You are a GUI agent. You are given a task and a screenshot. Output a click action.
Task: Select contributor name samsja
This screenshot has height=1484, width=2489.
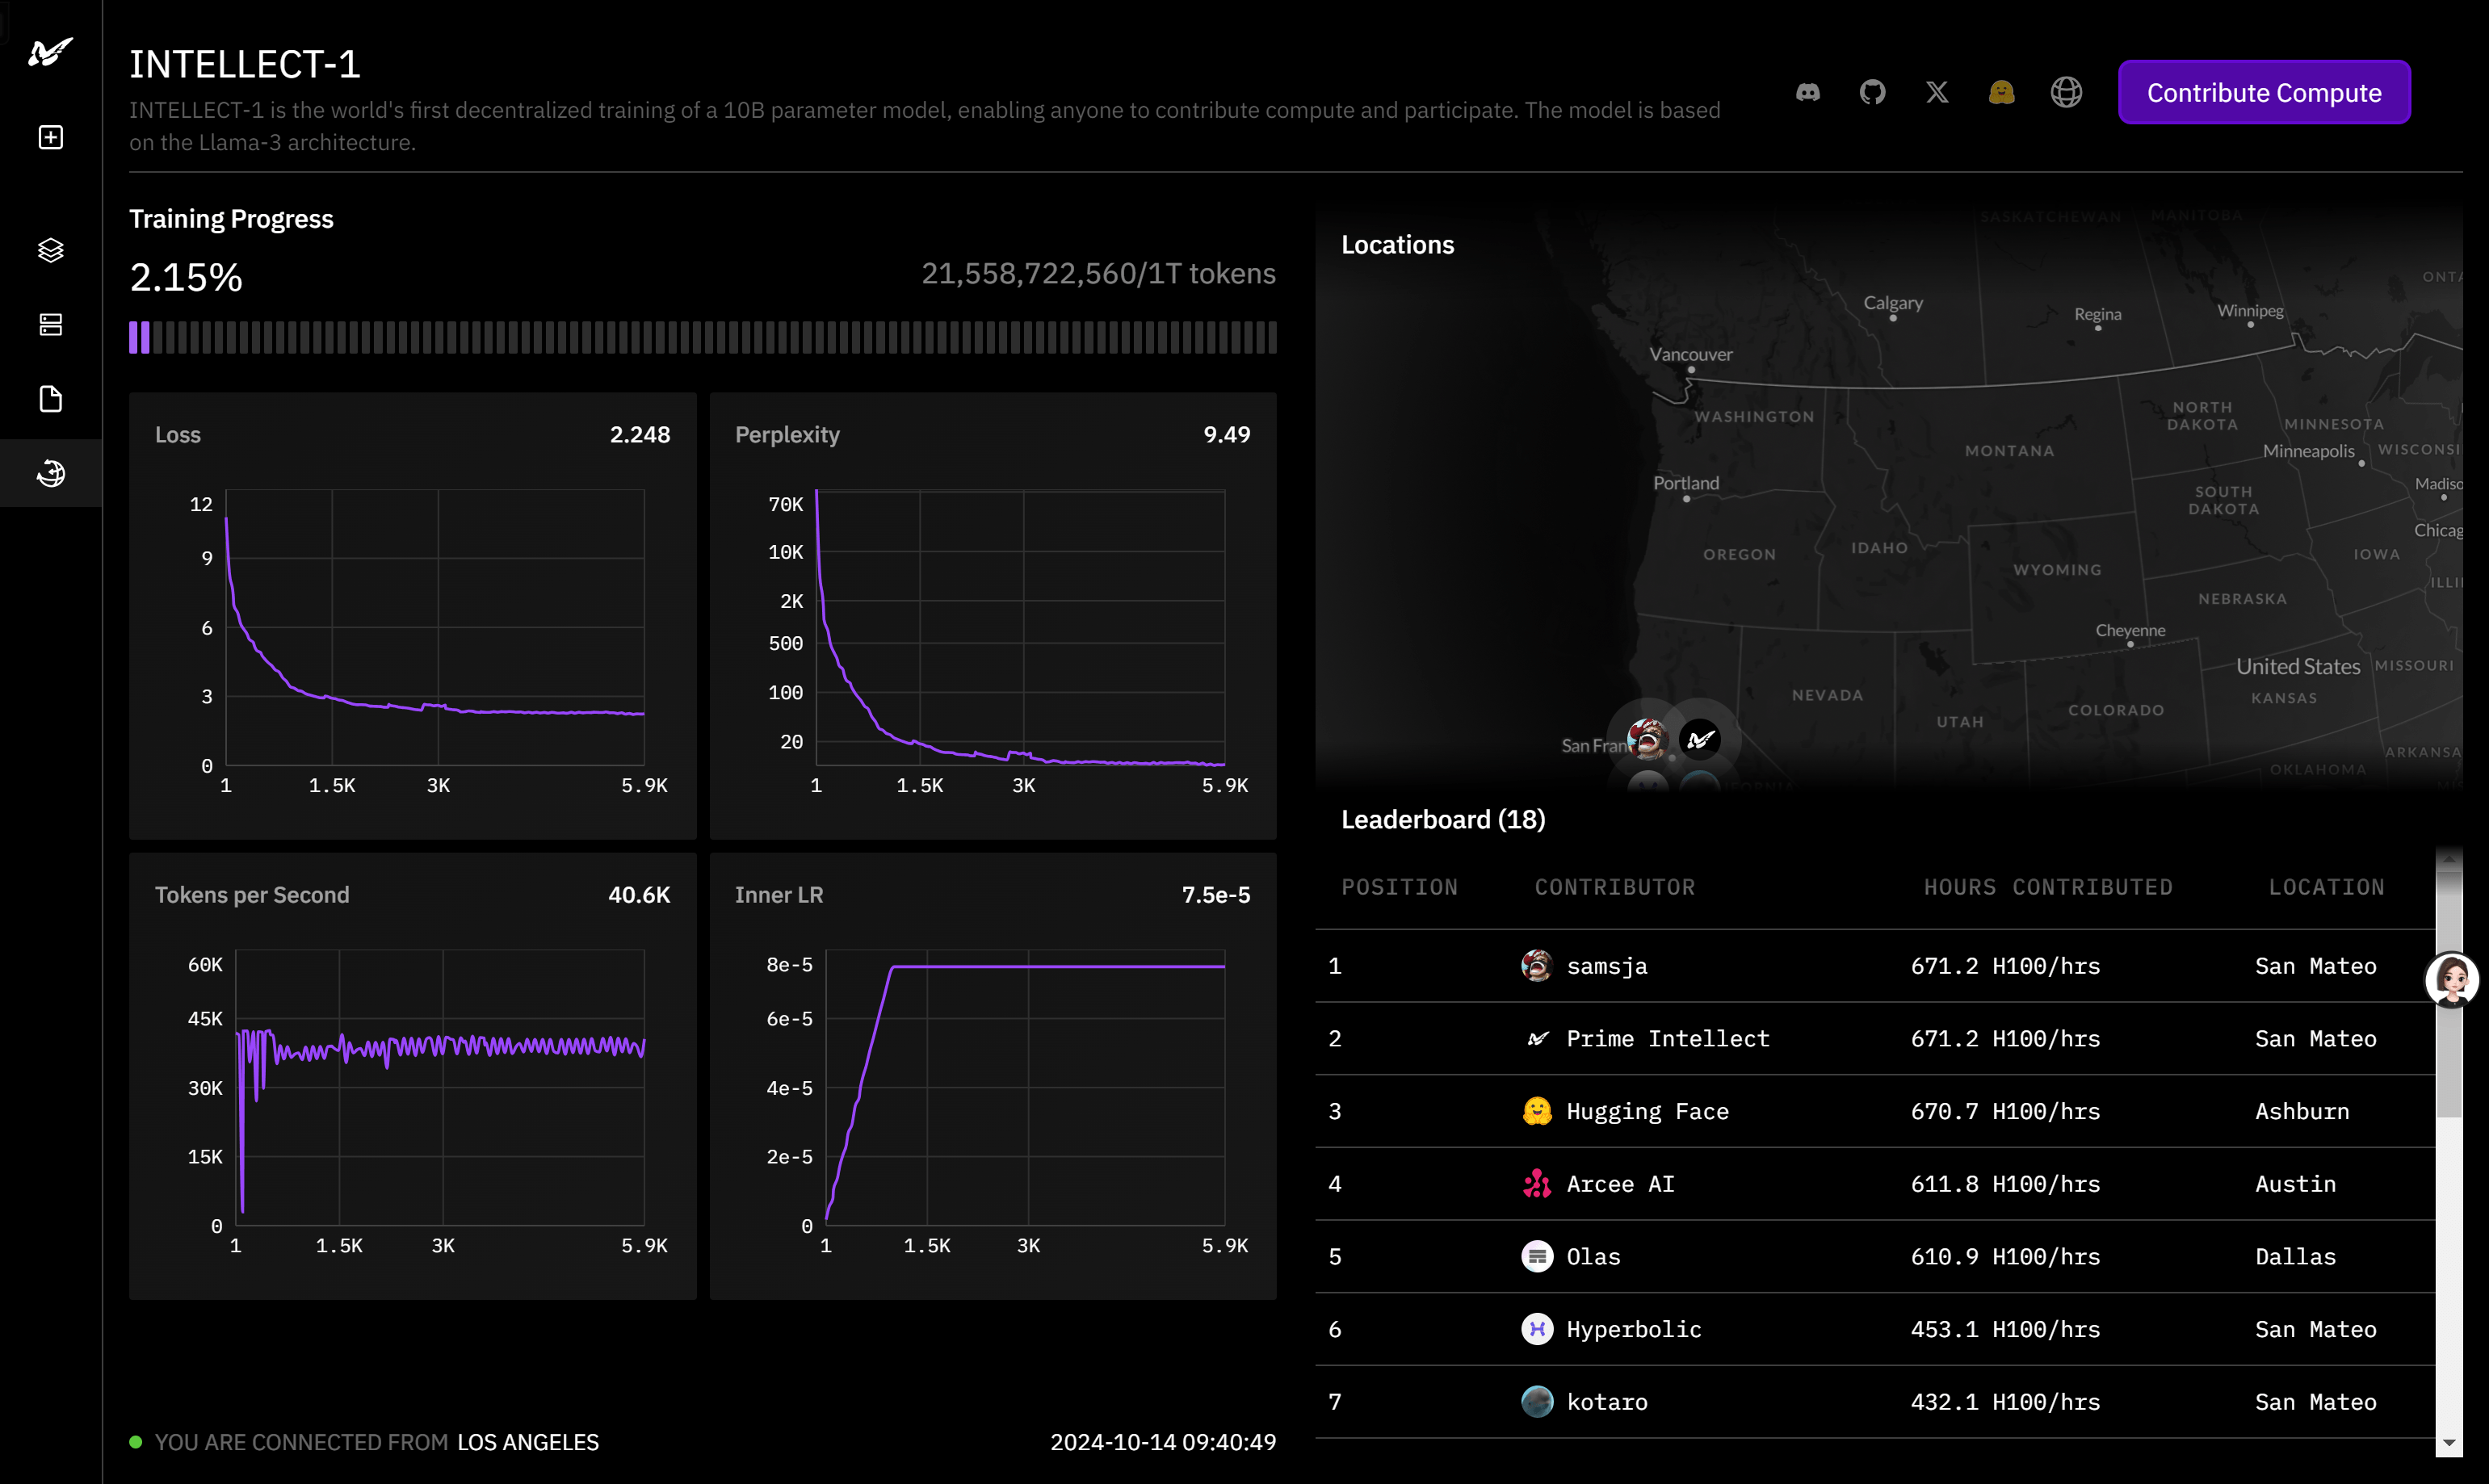click(1607, 966)
